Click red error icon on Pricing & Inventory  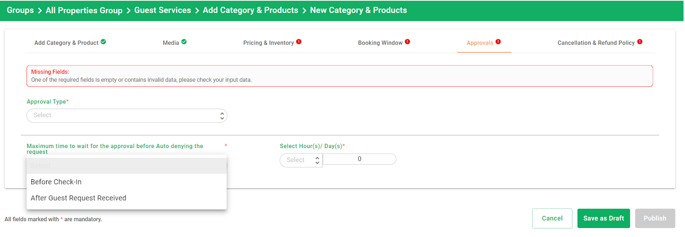[299, 42]
